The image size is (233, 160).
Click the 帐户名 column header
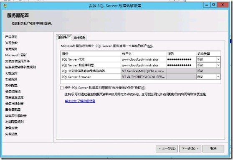click(143, 53)
